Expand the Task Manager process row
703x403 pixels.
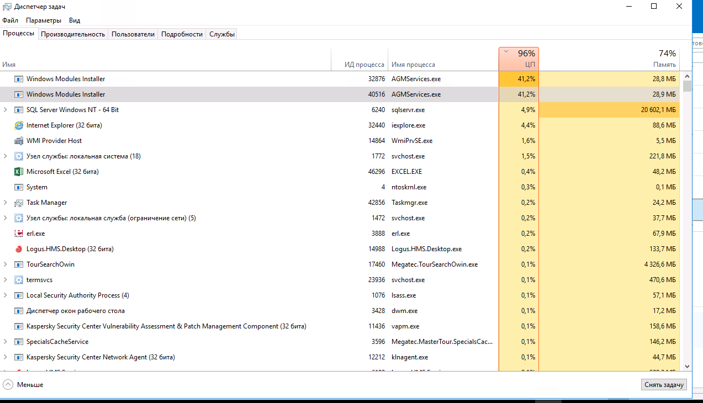[x=6, y=203]
